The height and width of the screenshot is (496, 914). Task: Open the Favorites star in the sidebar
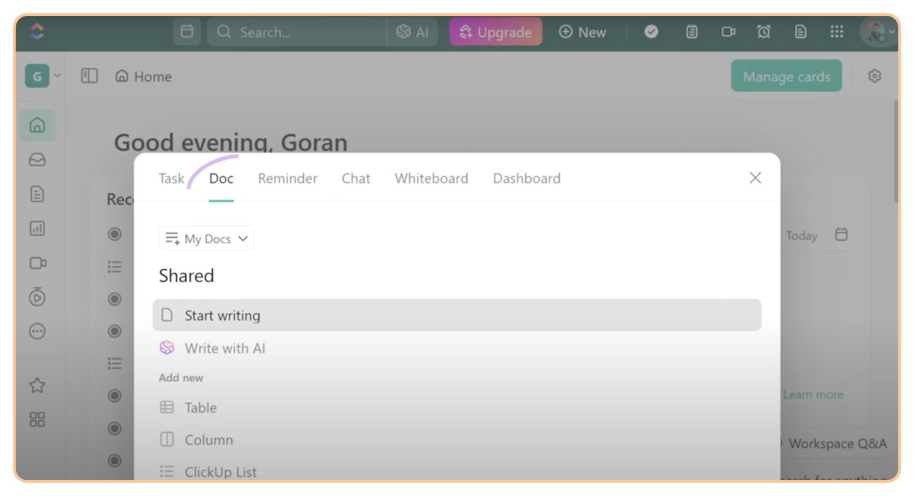point(36,386)
